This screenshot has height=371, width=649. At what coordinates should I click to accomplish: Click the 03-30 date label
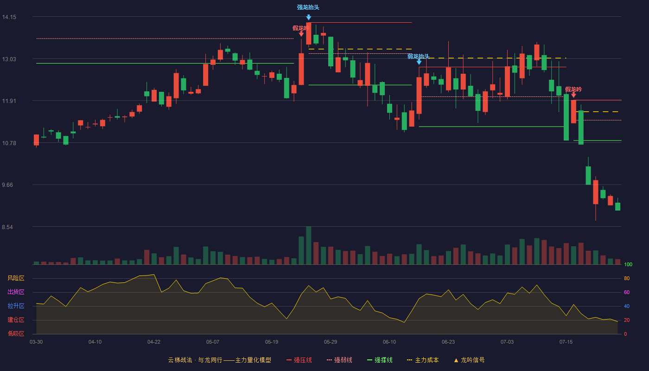pos(36,342)
